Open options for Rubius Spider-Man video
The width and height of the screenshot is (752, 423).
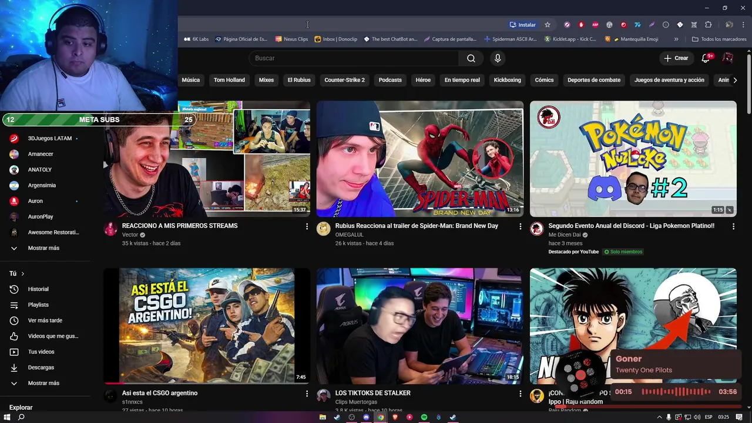tap(520, 226)
